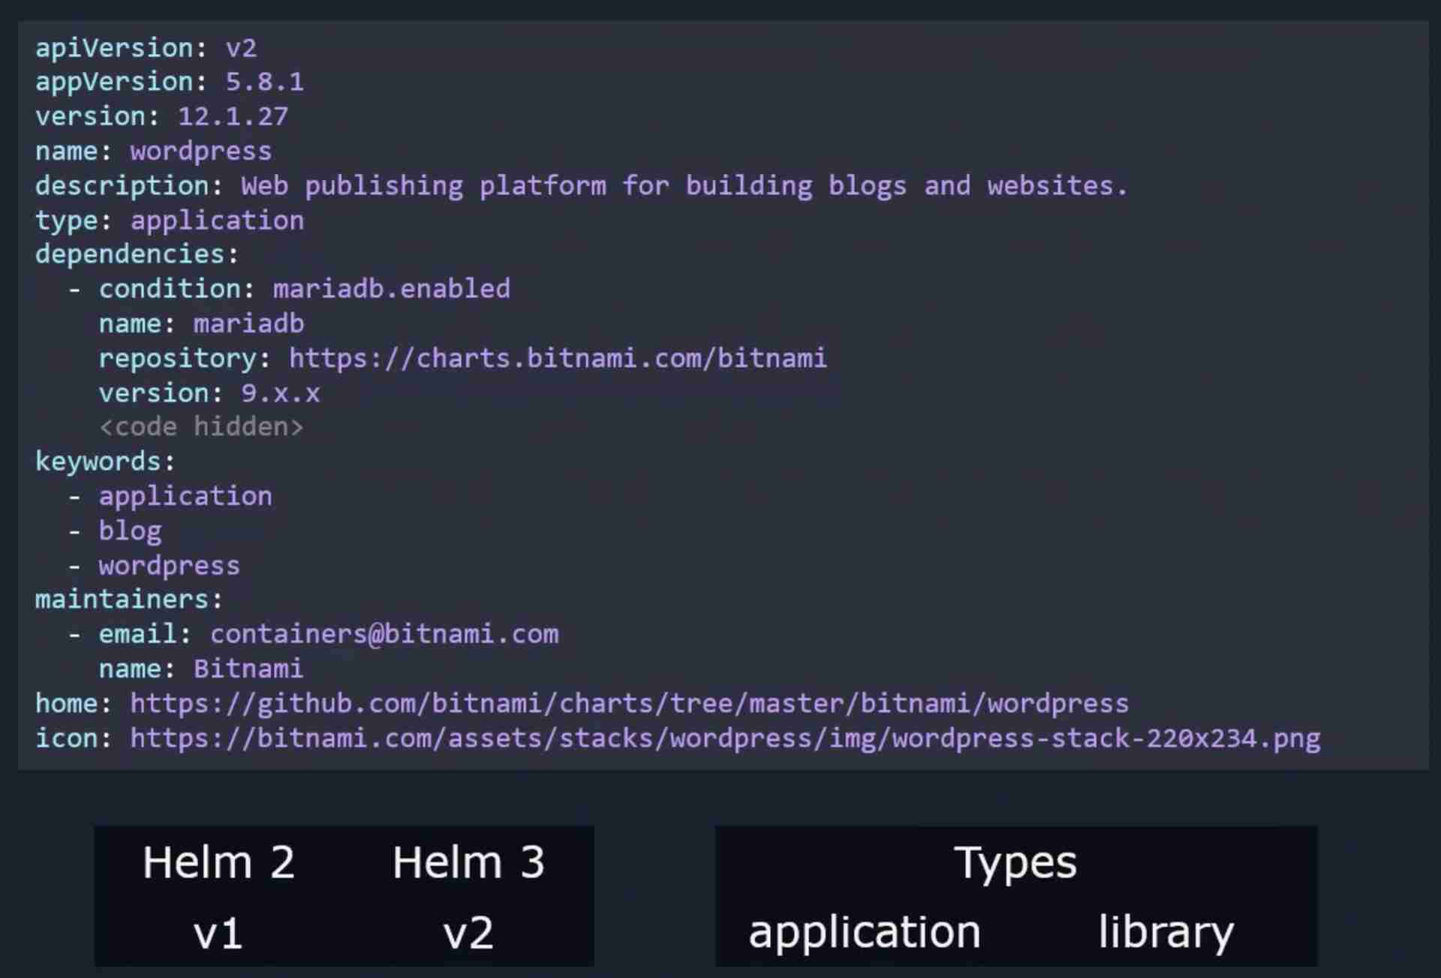Click the email containers@bitnami.com
Viewport: 1441px width, 978px height.
pos(384,634)
